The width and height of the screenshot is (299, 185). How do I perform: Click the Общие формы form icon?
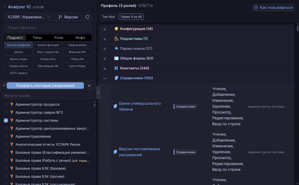[x=116, y=58]
